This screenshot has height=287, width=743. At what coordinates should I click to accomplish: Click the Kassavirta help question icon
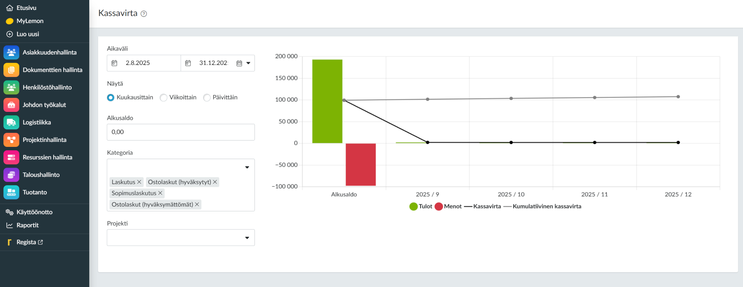pyautogui.click(x=144, y=14)
